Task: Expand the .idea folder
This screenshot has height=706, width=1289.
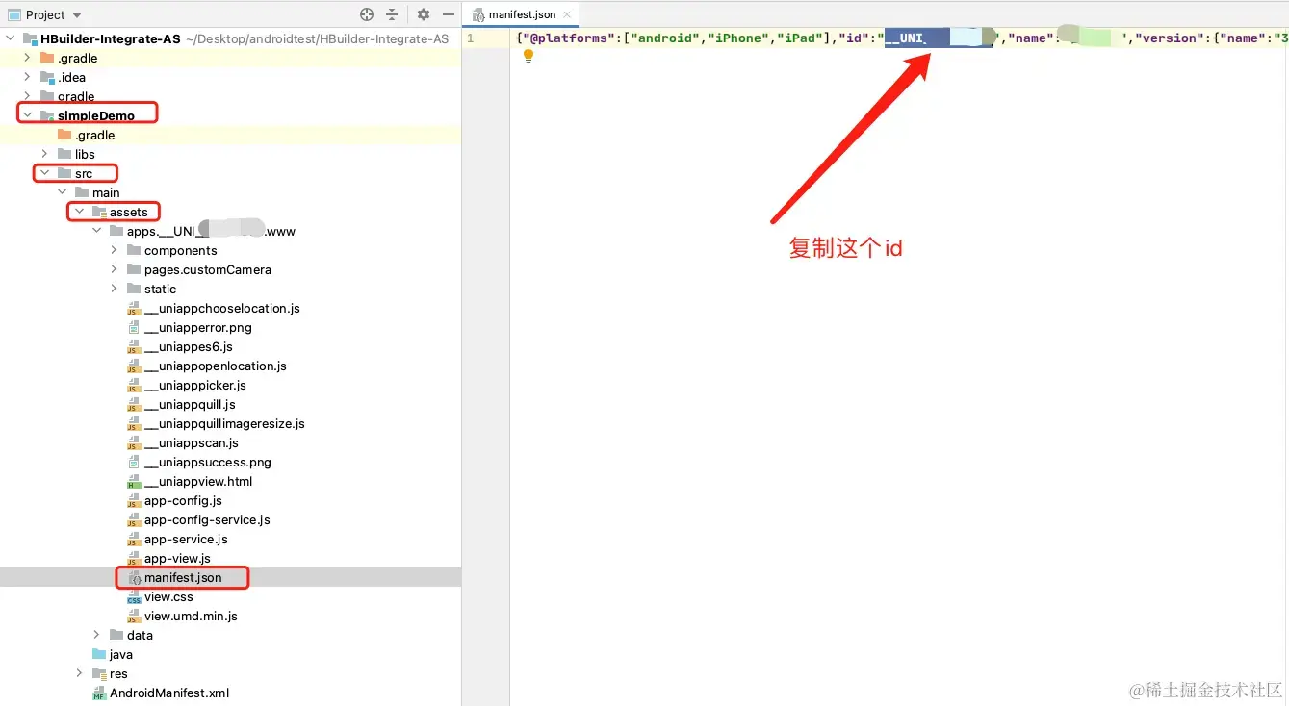Action: coord(28,77)
